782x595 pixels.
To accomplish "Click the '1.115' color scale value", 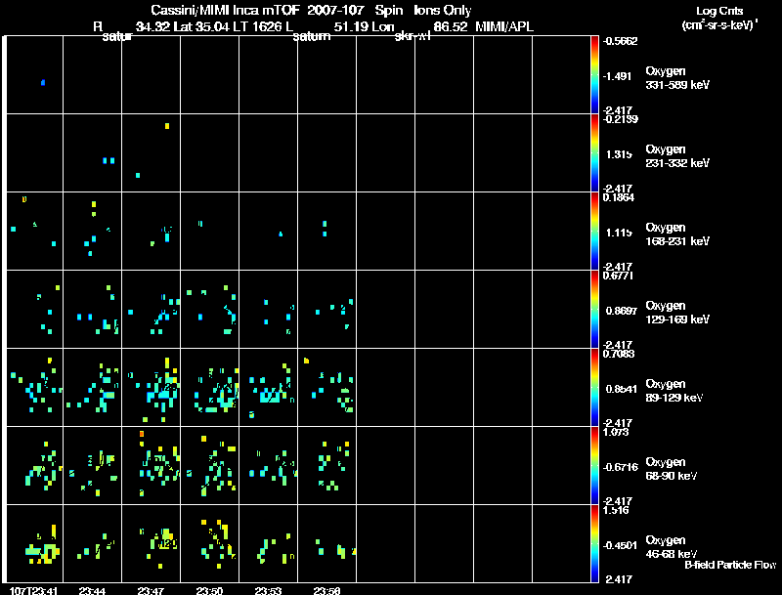I will coord(619,233).
